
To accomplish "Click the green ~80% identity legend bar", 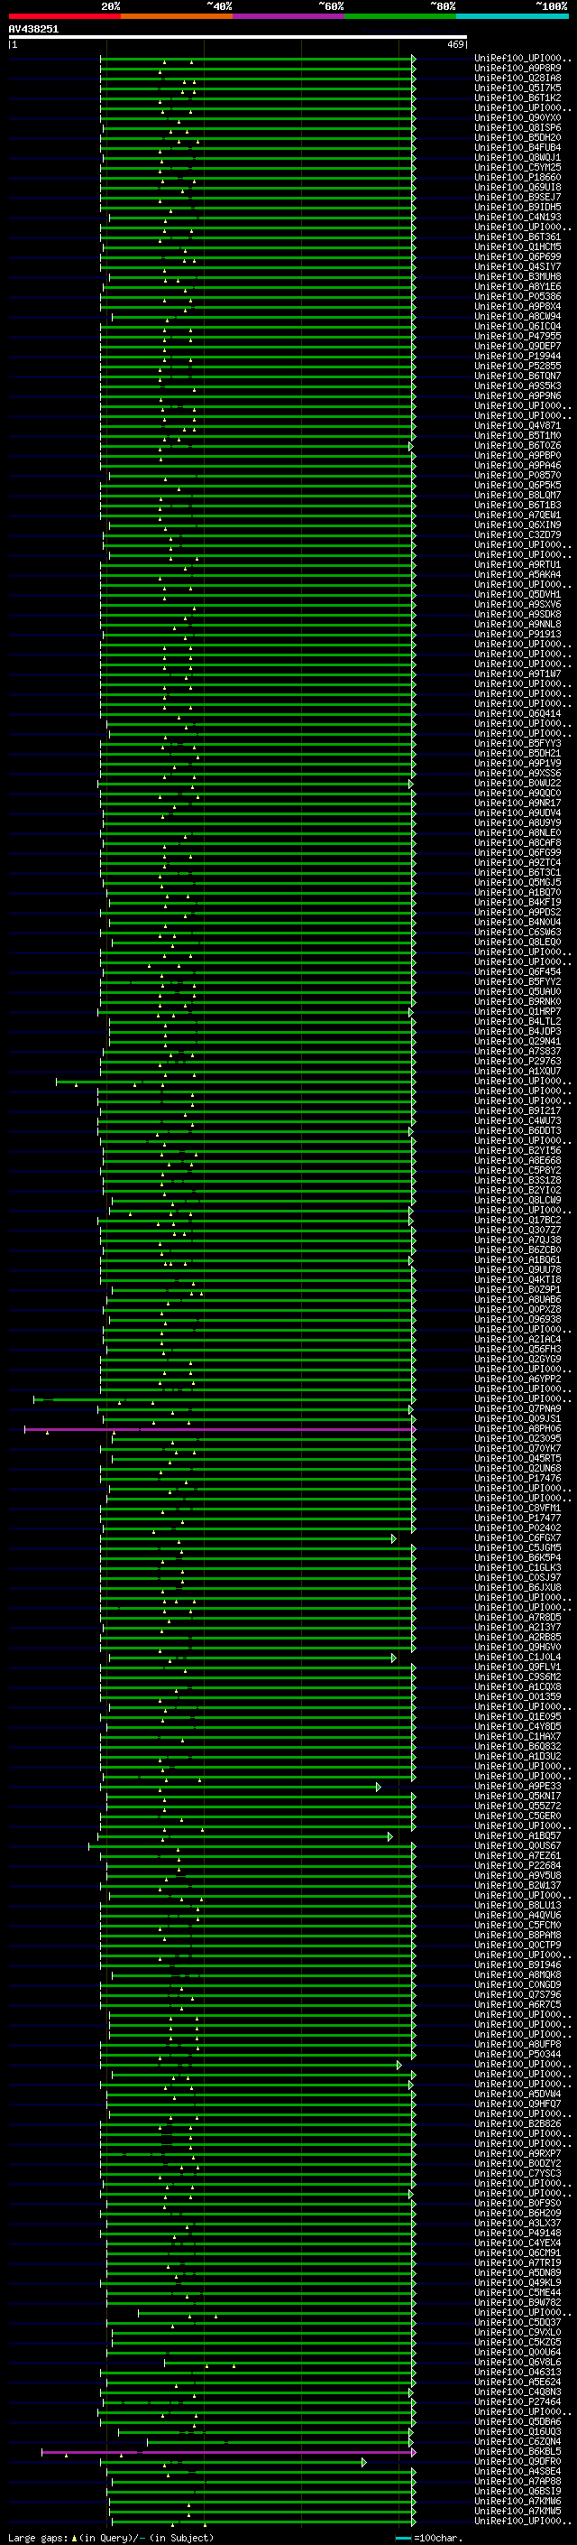I will (x=400, y=16).
